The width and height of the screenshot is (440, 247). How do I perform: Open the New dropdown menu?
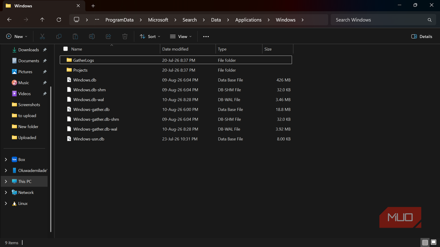pos(17,36)
